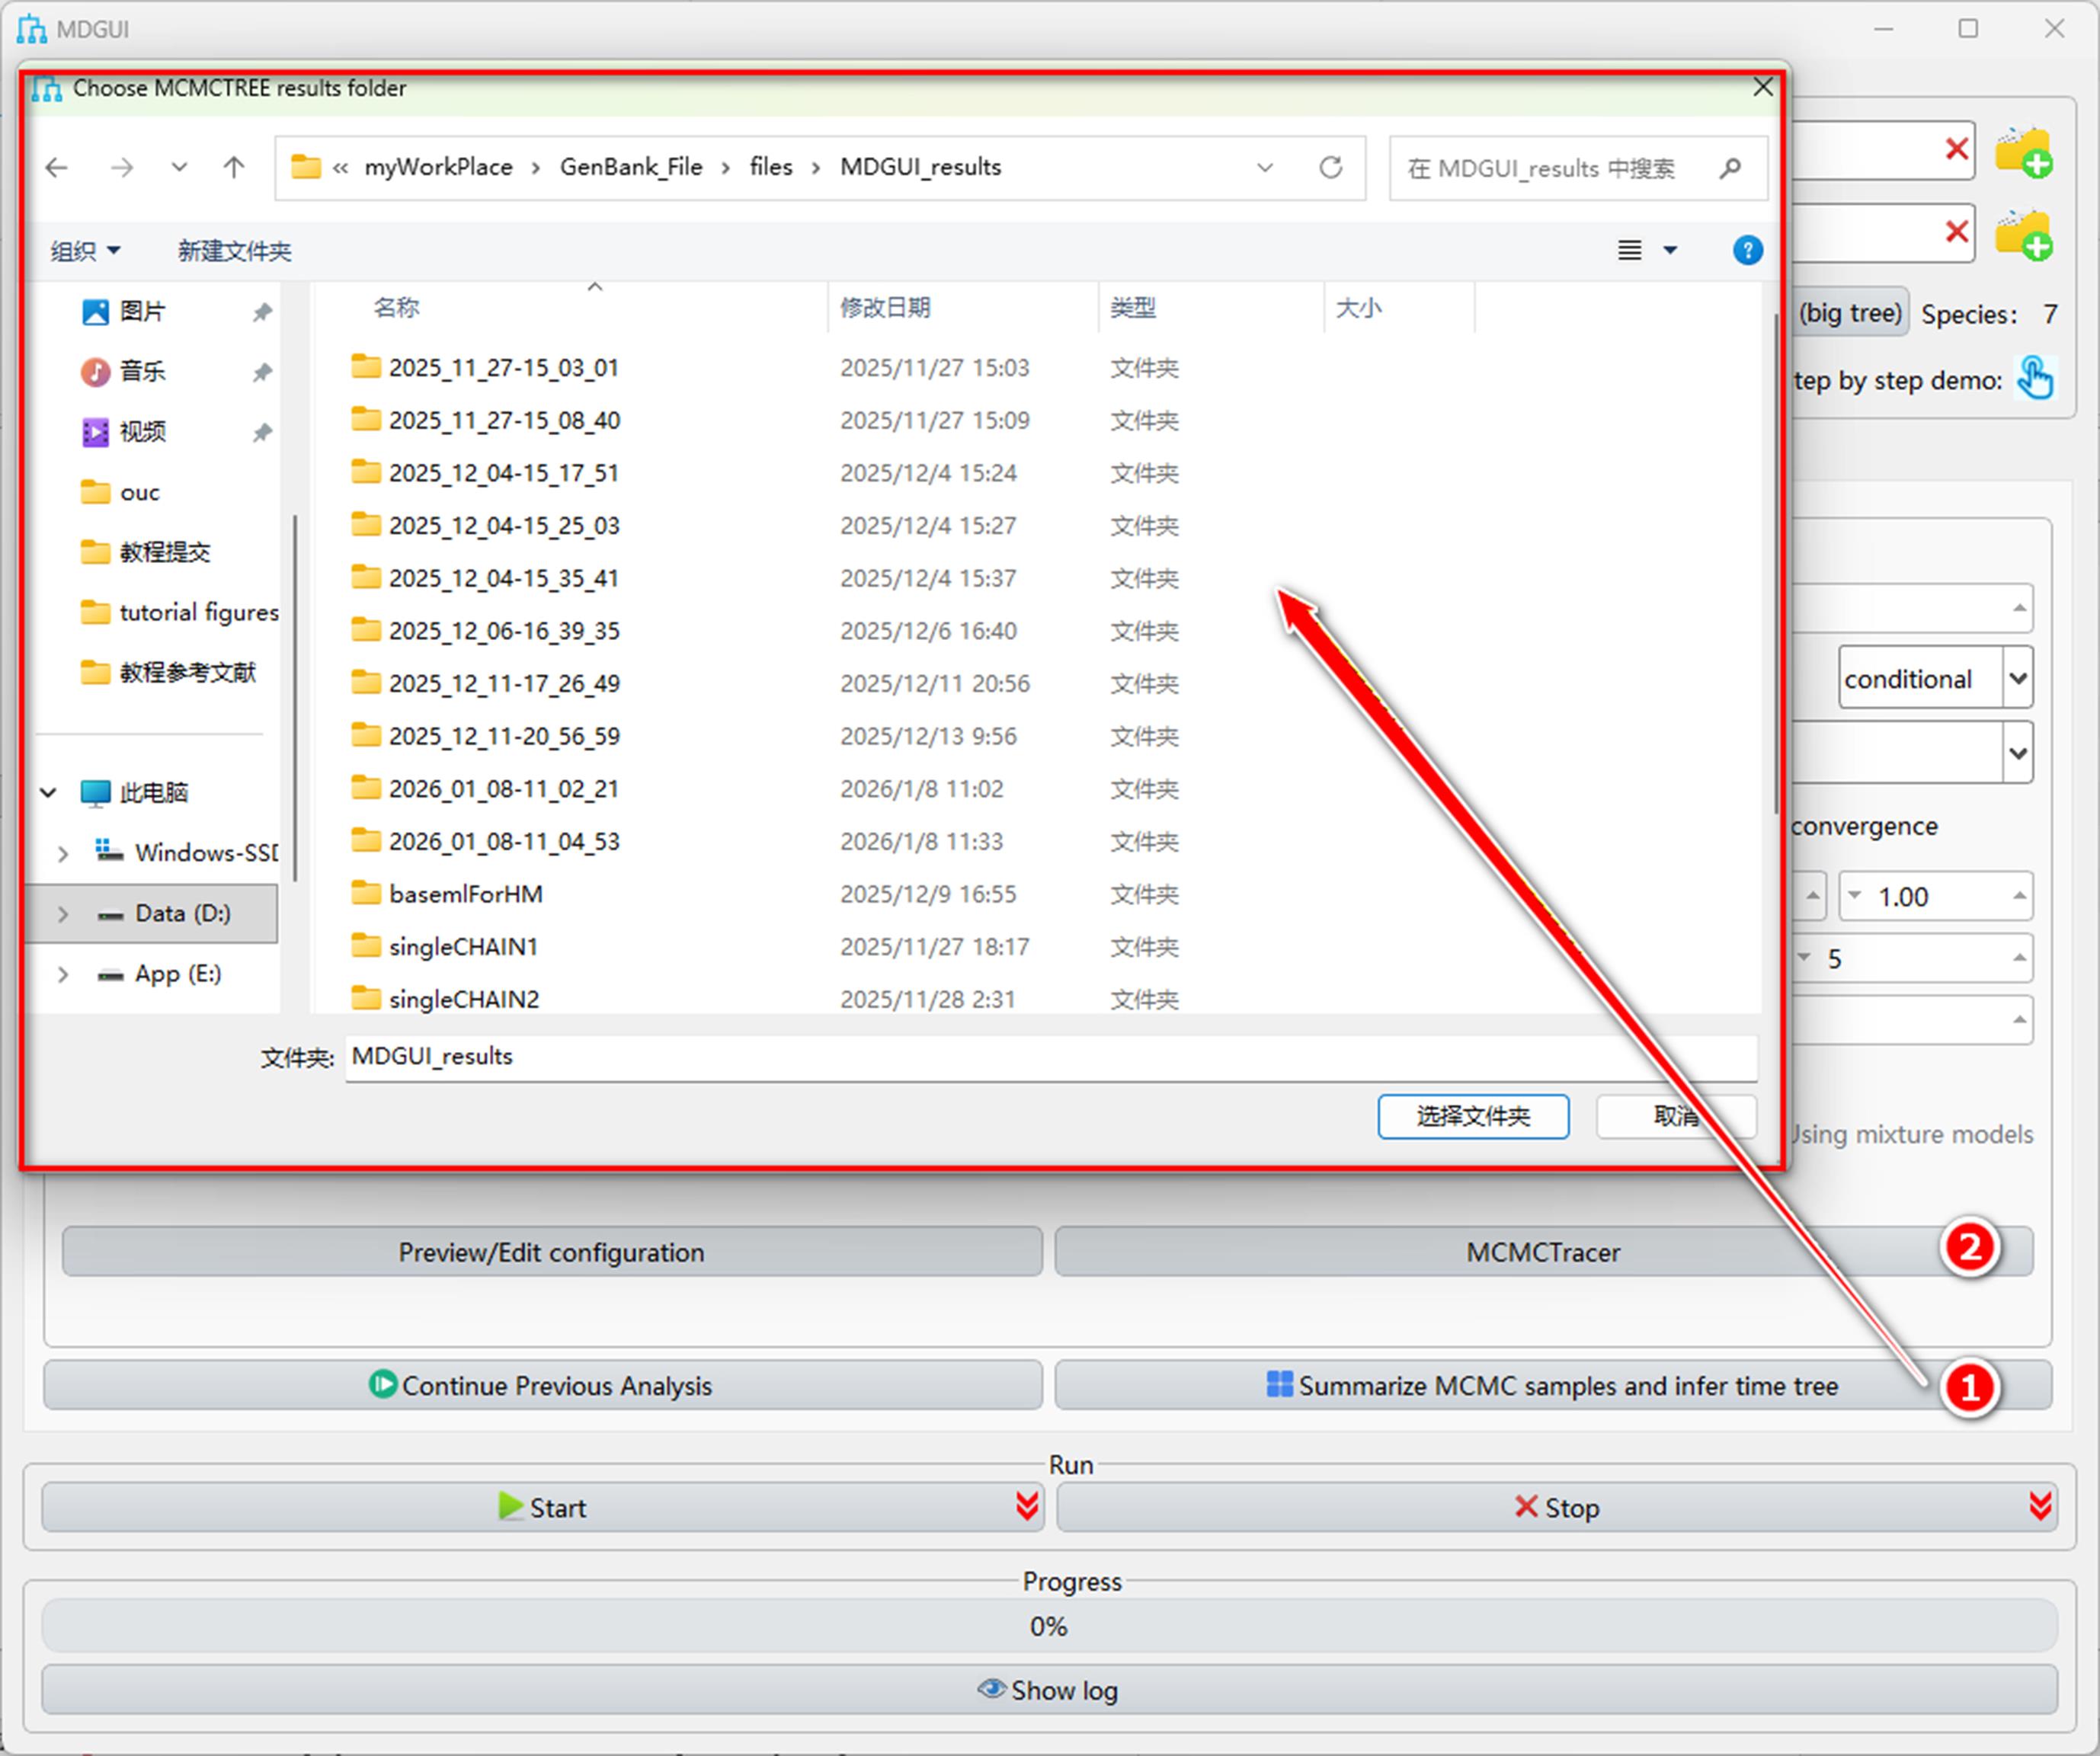Select the singleCHAIN2 folder
This screenshot has height=1756, width=2100.
pos(463,999)
